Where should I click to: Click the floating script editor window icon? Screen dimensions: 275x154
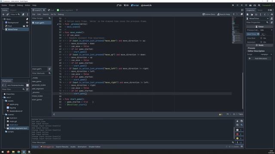(x=241, y=14)
